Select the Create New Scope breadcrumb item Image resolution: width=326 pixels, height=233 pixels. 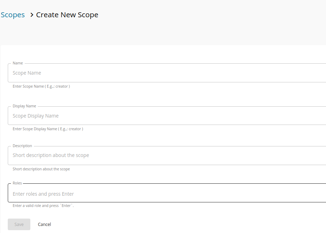point(67,15)
